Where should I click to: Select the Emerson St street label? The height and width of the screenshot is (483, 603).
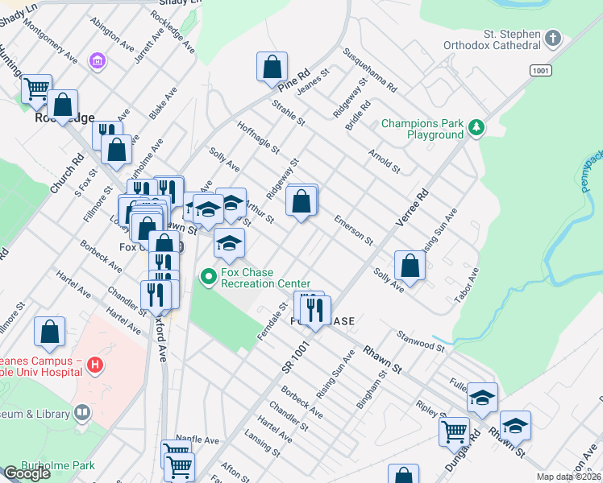point(353,230)
